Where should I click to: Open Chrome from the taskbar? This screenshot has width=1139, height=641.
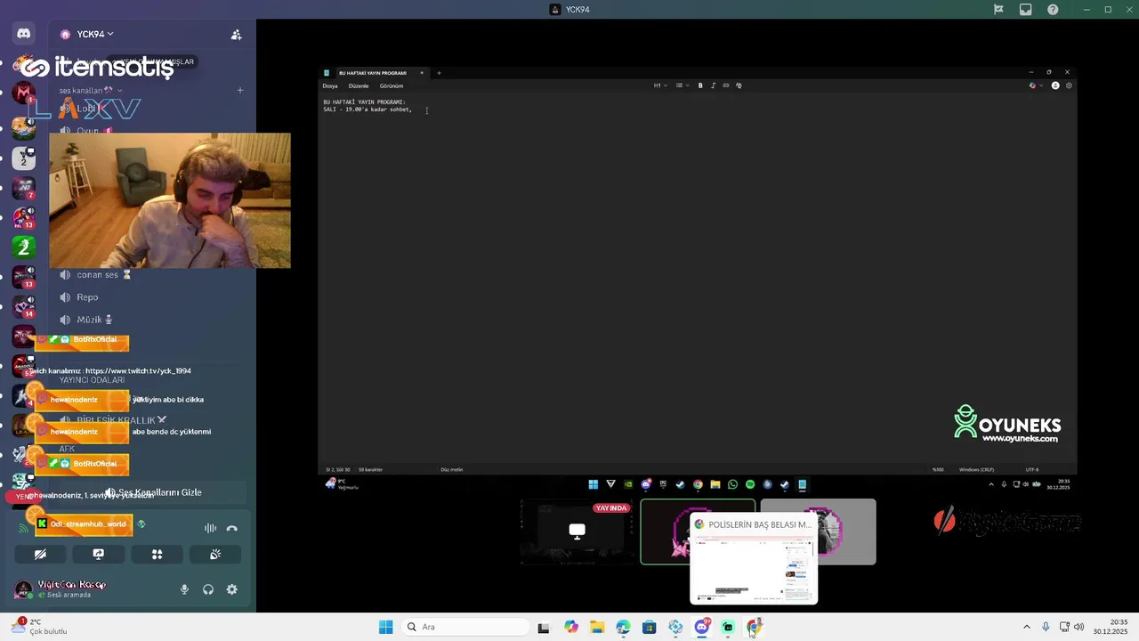click(x=754, y=627)
